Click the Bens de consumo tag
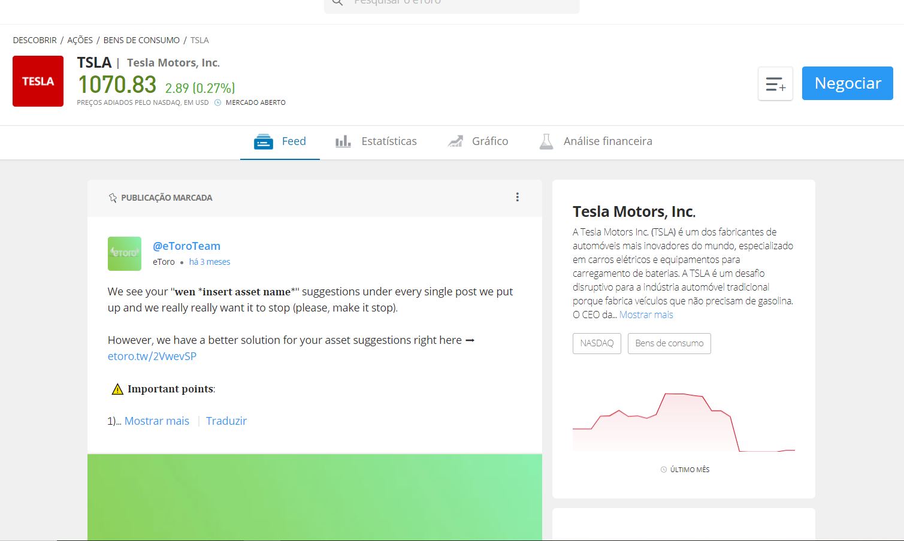The width and height of the screenshot is (904, 541). point(669,343)
